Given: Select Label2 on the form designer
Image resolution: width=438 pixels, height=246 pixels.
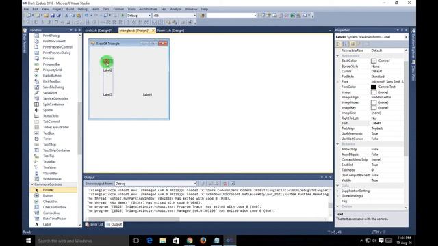Looking at the screenshot, I should click(107, 70).
